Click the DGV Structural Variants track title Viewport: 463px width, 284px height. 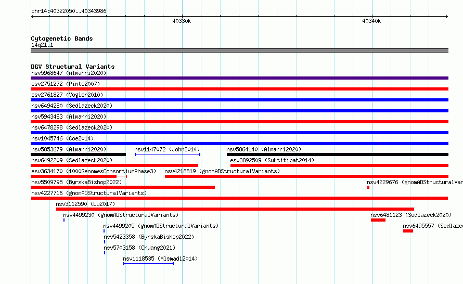pos(73,67)
